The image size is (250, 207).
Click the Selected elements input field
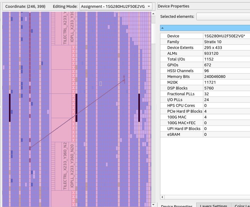click(x=223, y=16)
